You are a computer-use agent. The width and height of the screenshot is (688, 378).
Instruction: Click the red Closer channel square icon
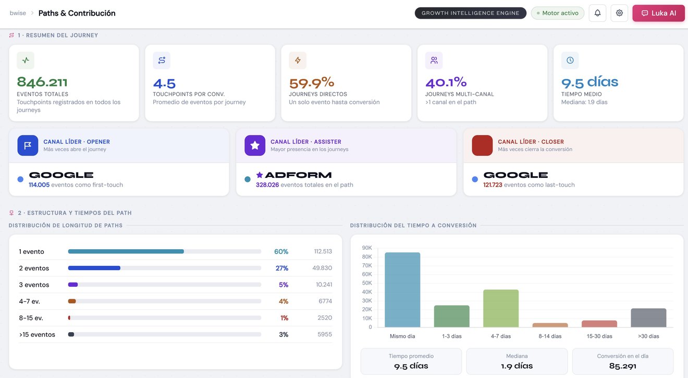[482, 145]
